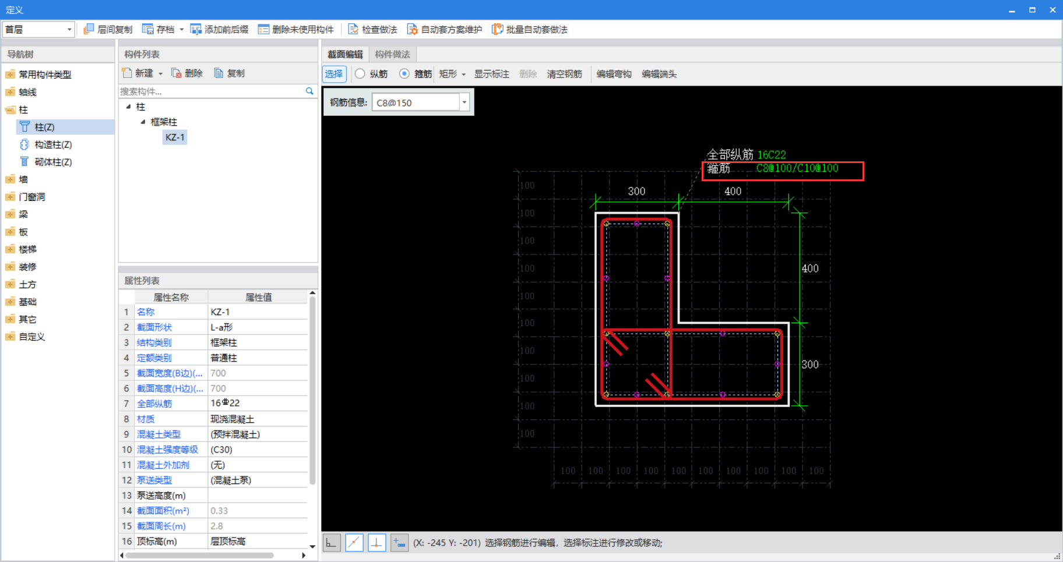Screen dimensions: 1063x562
Task: Select the 箍筋 radio button
Action: coord(404,74)
